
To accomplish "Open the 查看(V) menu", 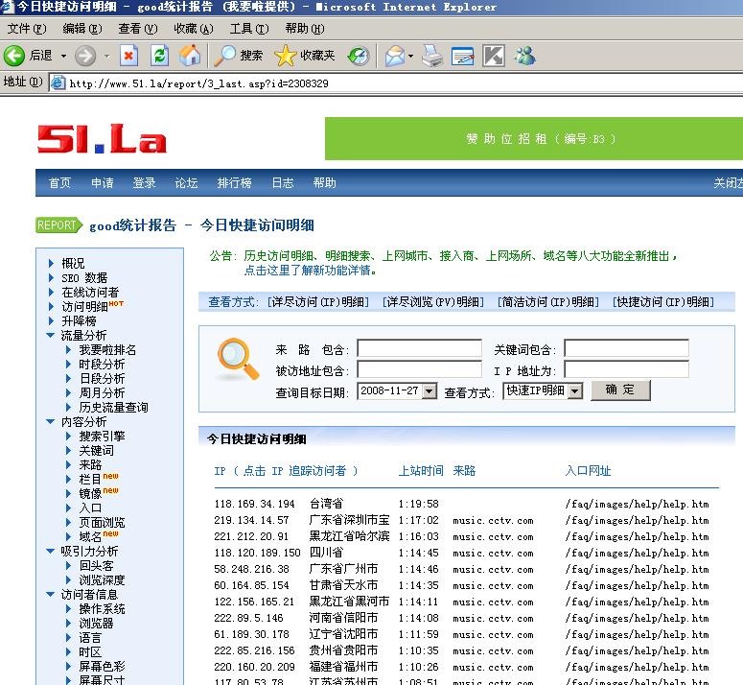I will 137,29.
